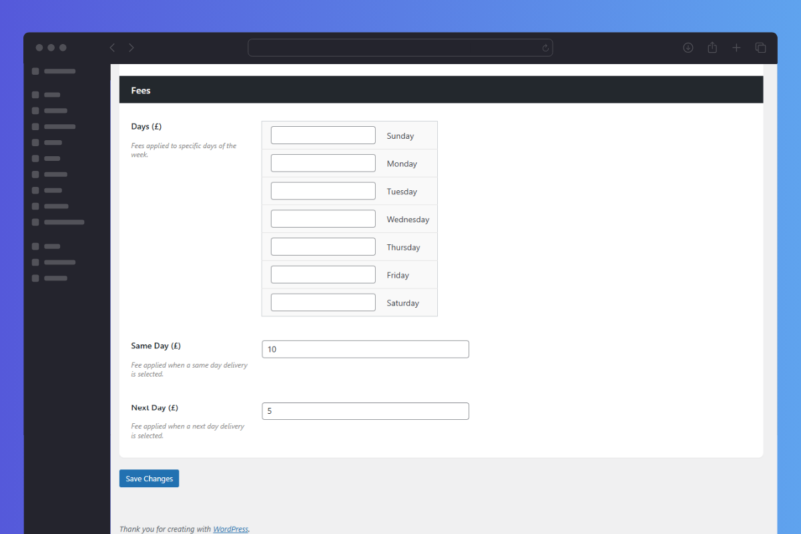Open the WordPress link in the footer

pyautogui.click(x=230, y=529)
